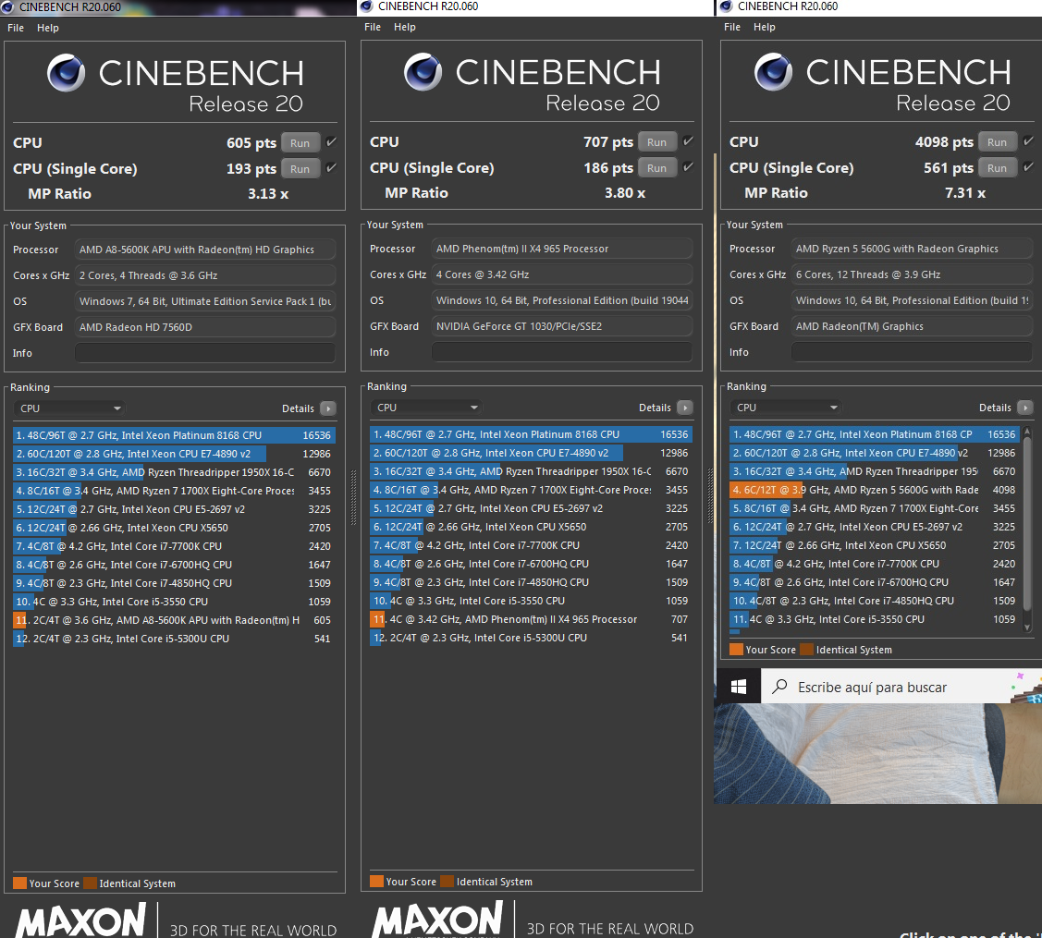The image size is (1042, 938).
Task: Click the Info field in the Ryzen 5600G window
Action: 912,352
